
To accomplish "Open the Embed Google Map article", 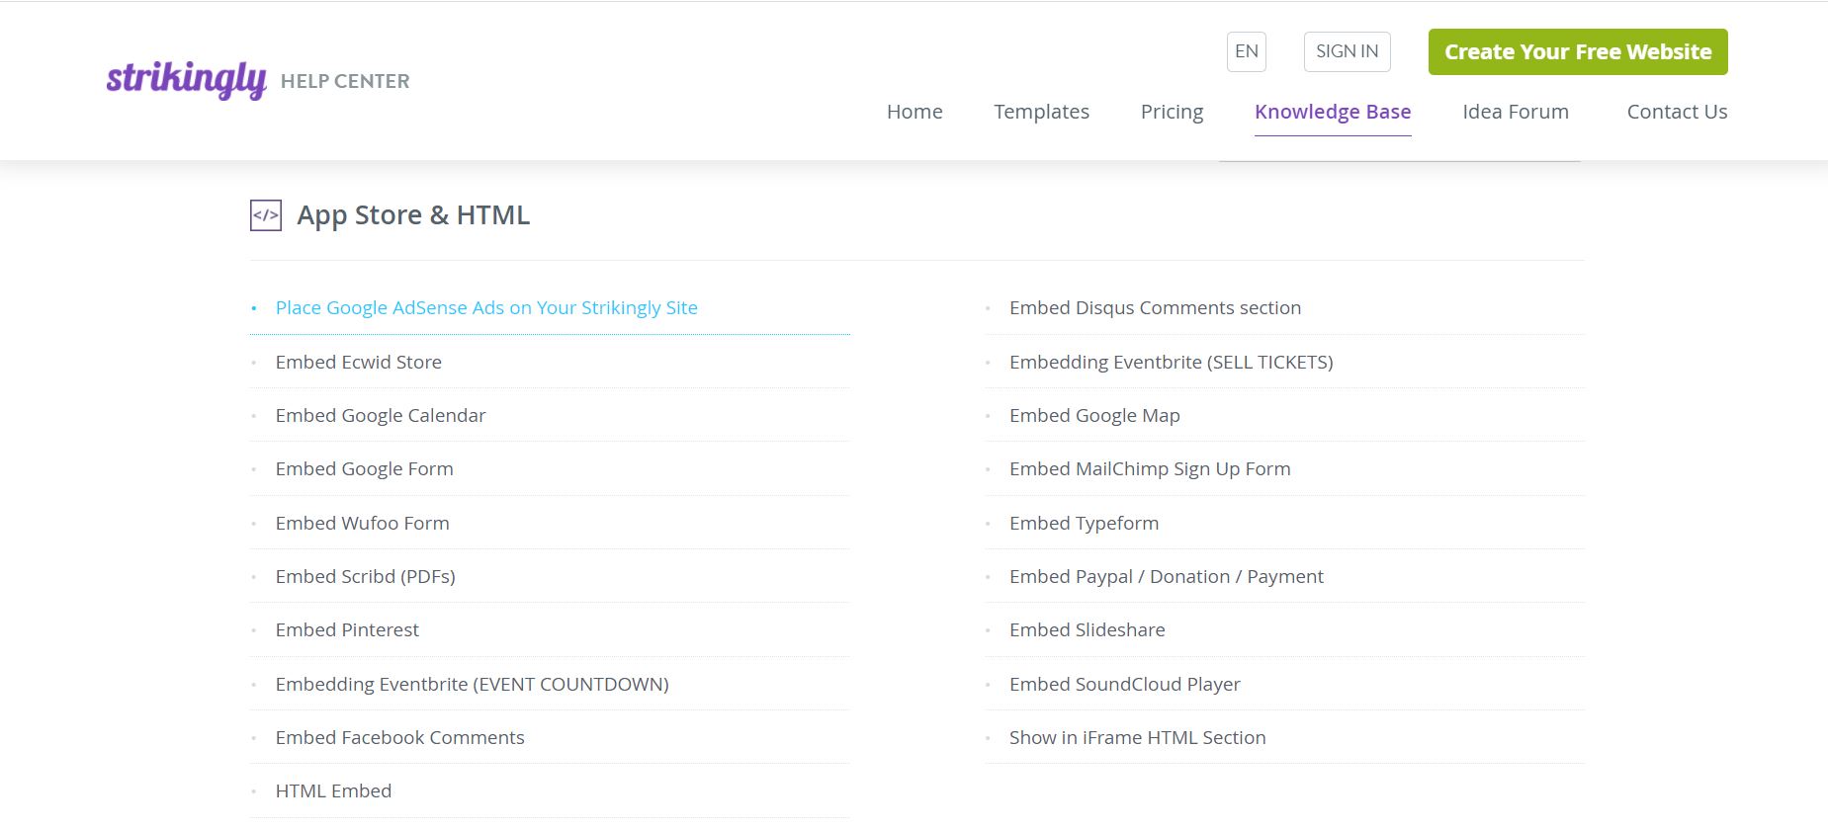I will pyautogui.click(x=1094, y=415).
